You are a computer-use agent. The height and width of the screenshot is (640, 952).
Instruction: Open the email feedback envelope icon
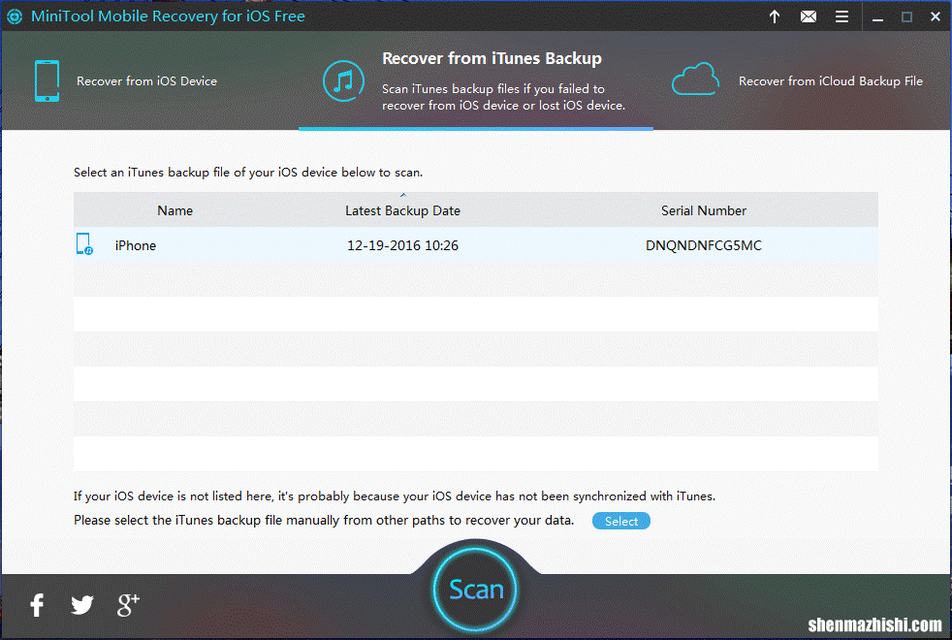click(809, 16)
